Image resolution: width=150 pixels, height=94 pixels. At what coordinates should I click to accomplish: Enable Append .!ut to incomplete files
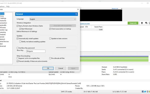click(17, 58)
